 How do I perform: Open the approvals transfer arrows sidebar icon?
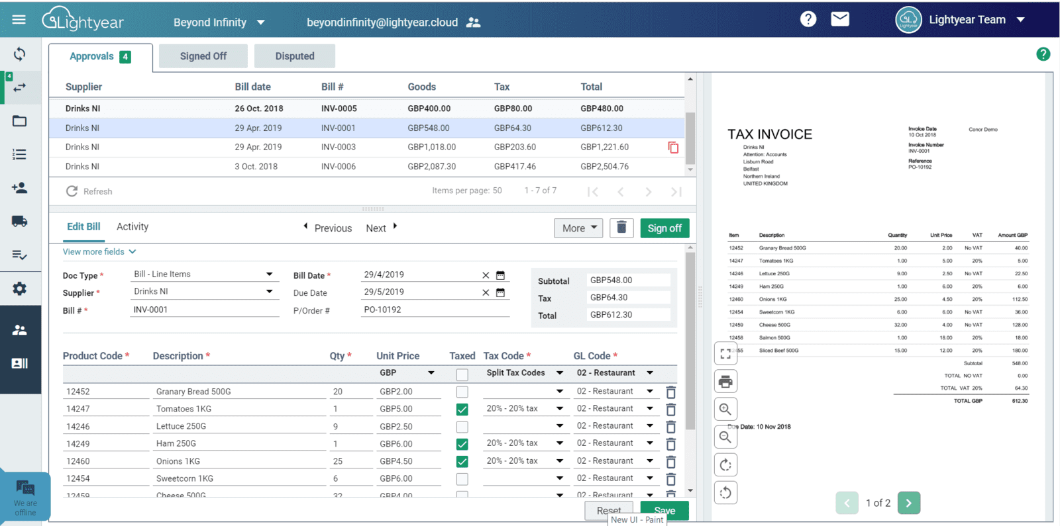(20, 87)
